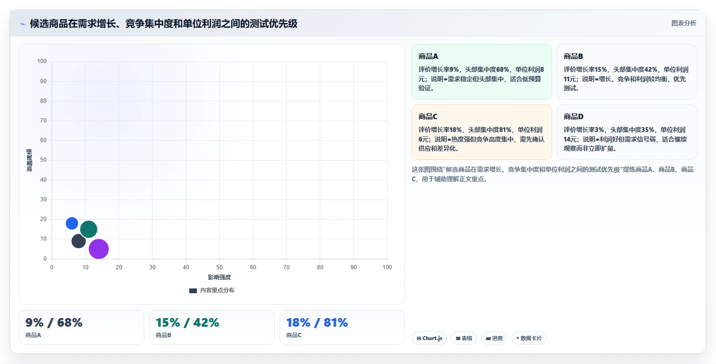Viewport: 716px width, 364px height.
Task: Click the icon in the 数据卡片 chip
Action: click(518, 338)
